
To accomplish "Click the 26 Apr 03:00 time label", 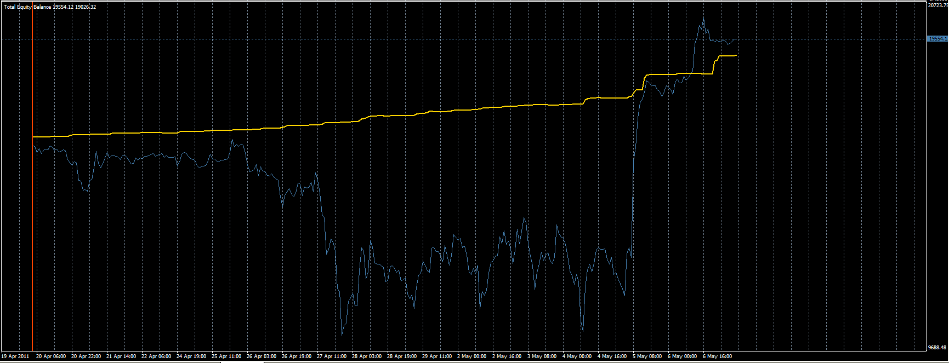I will (262, 356).
